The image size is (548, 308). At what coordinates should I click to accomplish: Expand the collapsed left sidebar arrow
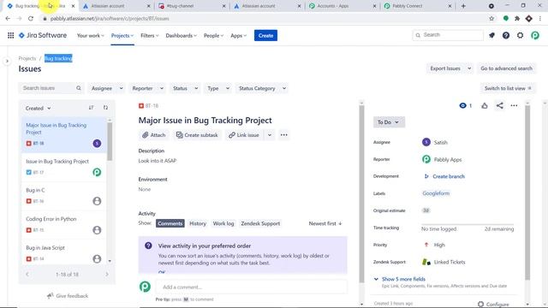click(7, 61)
